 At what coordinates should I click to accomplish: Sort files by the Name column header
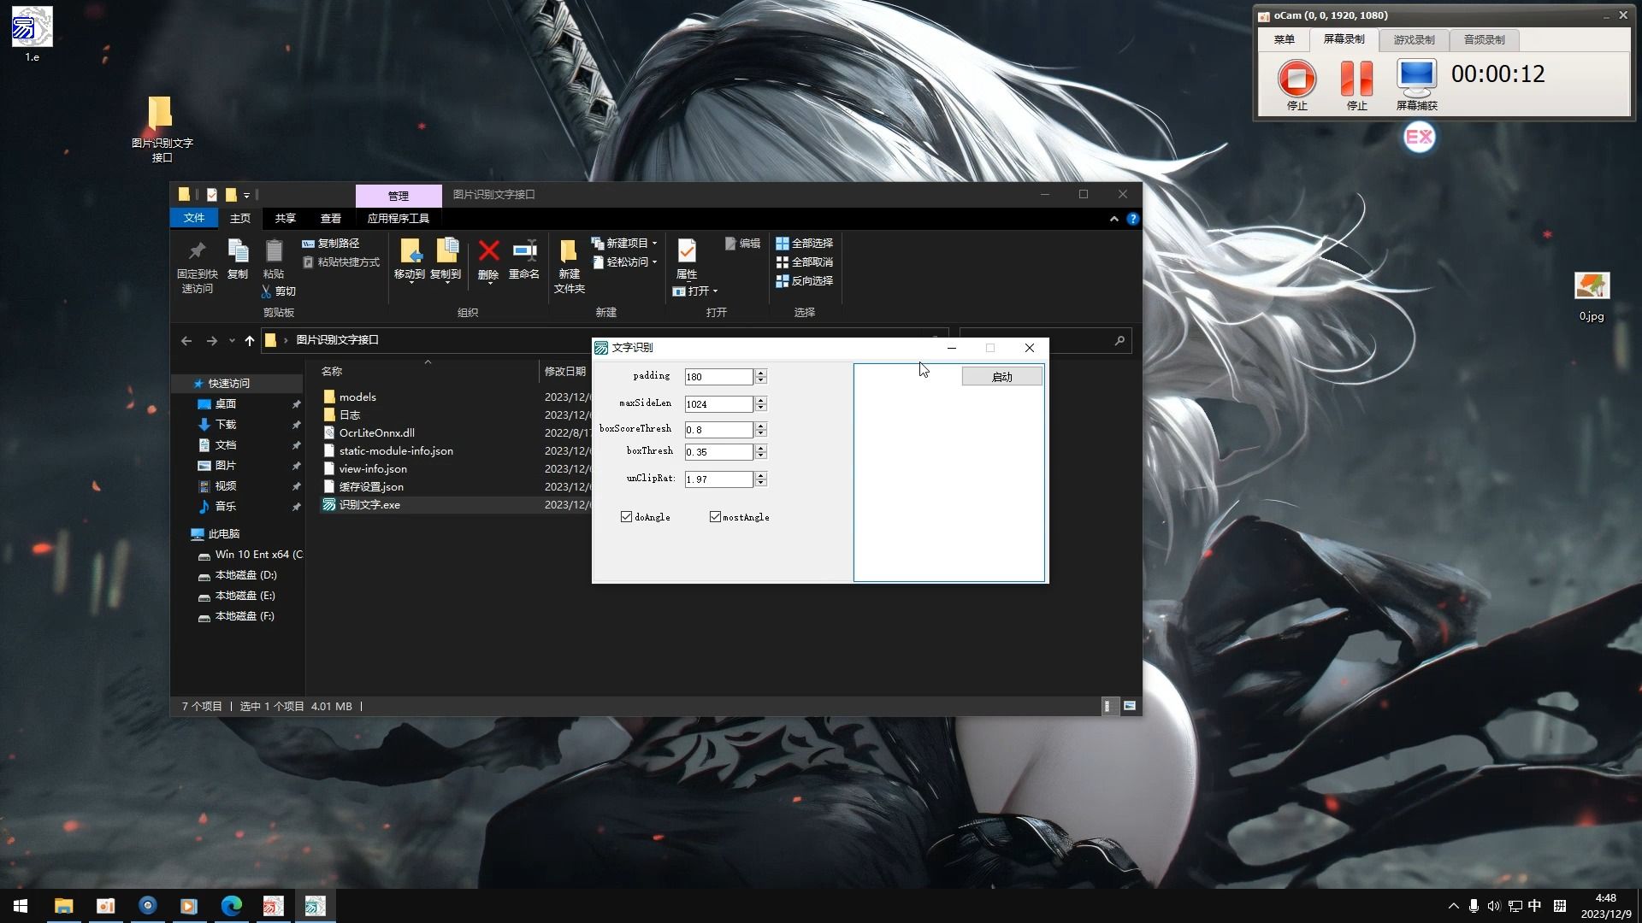click(x=332, y=372)
